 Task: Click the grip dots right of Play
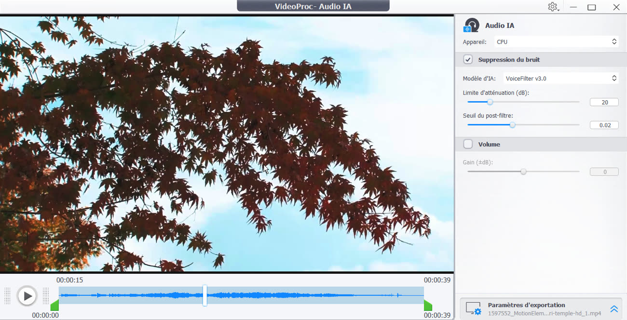pyautogui.click(x=46, y=295)
